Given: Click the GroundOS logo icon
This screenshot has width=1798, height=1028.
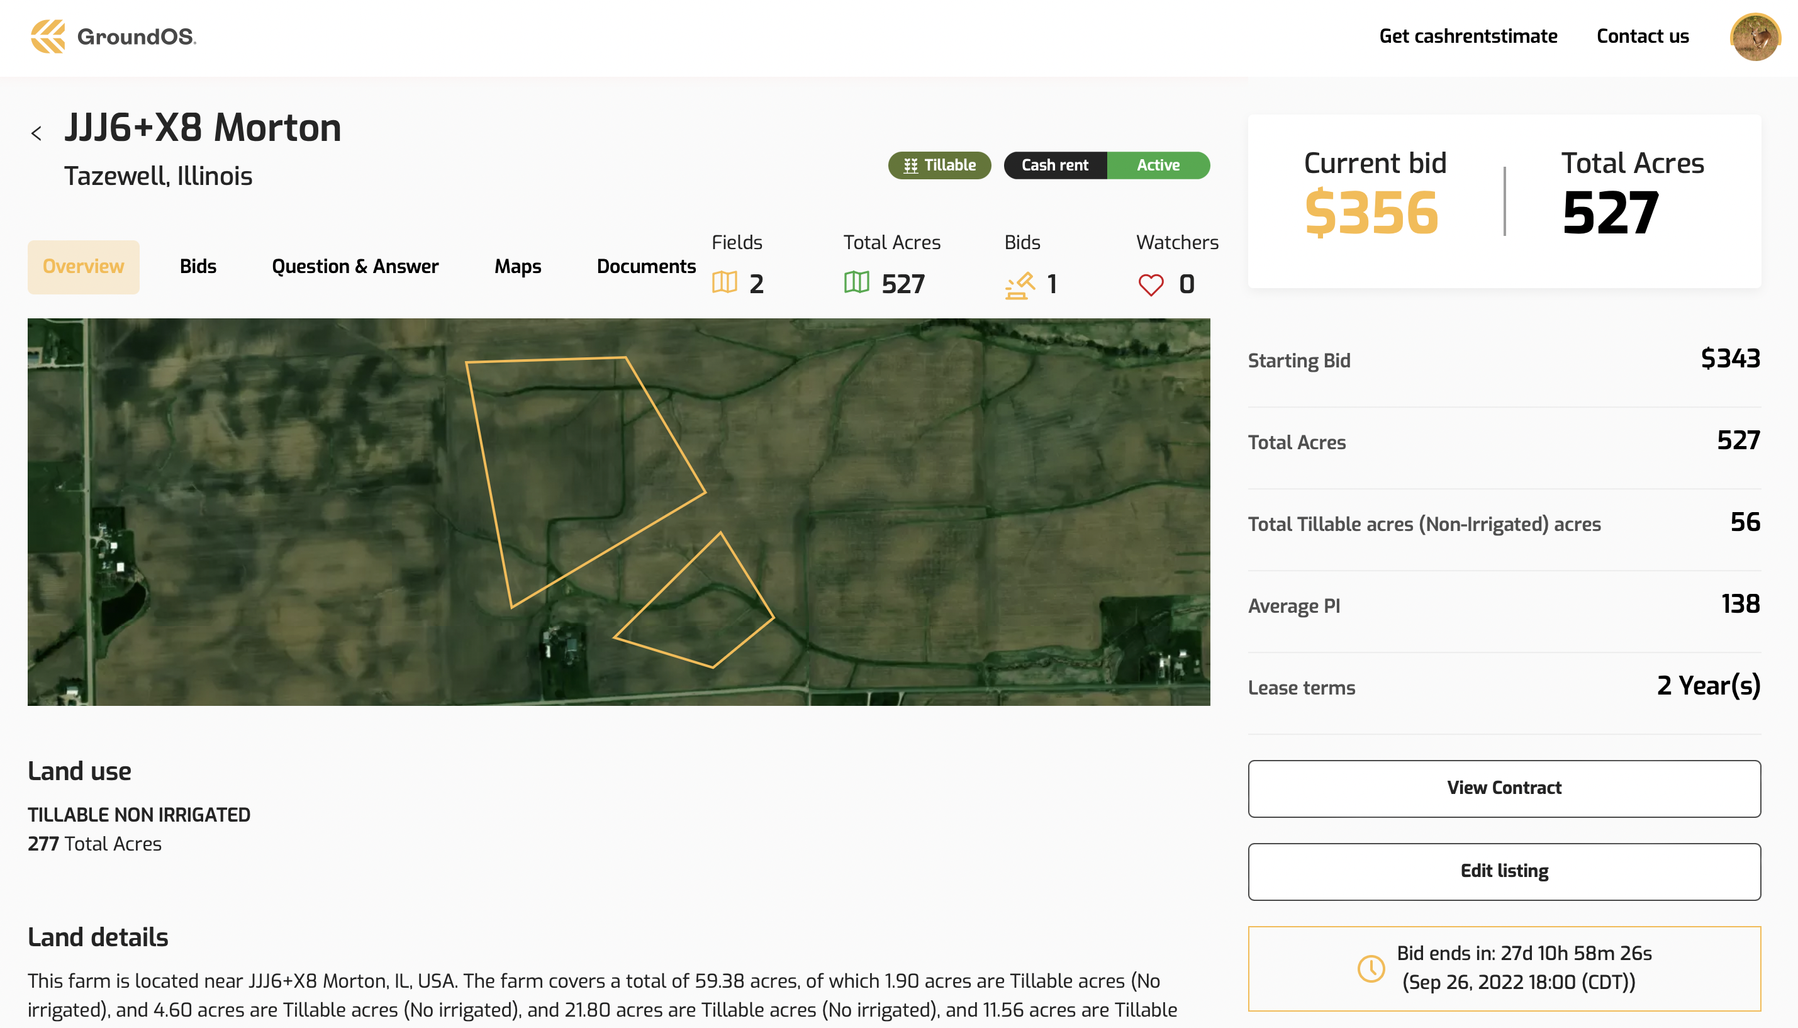Looking at the screenshot, I should 48,36.
